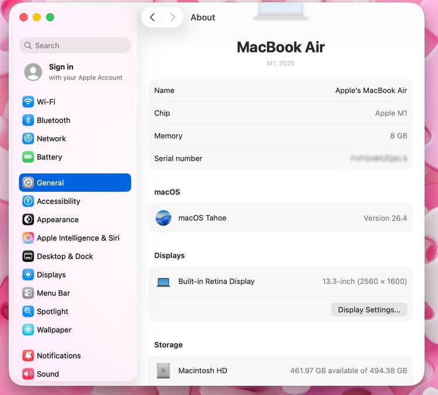The width and height of the screenshot is (438, 395).
Task: Open Notifications settings
Action: 75,356
